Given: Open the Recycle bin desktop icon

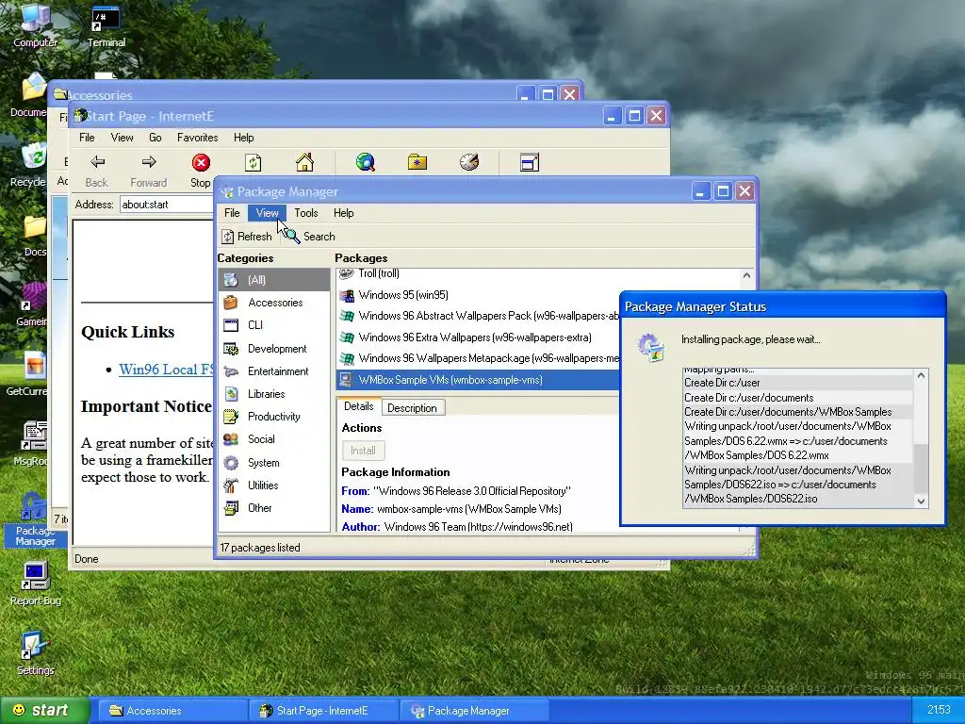Looking at the screenshot, I should 31,163.
